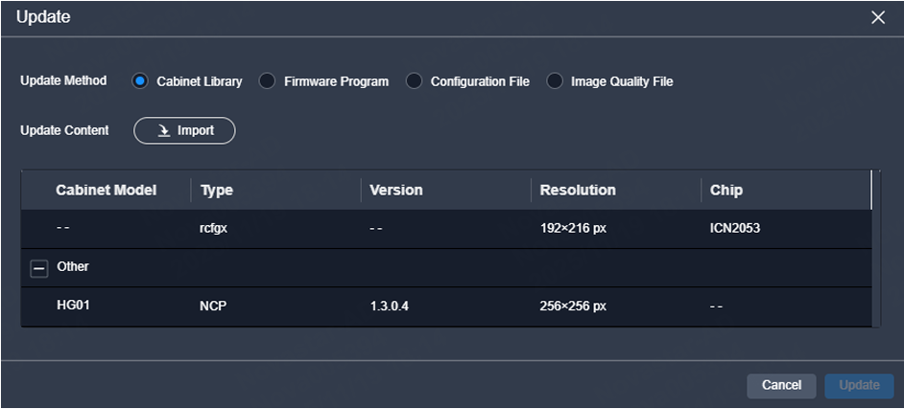This screenshot has height=409, width=904.
Task: Select the Cabinet Library radio button
Action: (140, 81)
